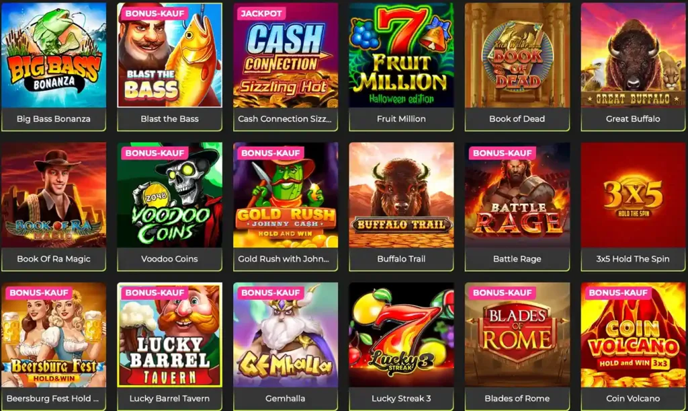This screenshot has width=688, height=411.
Task: Open the Gemhalla game thumbnail
Action: pos(285,334)
